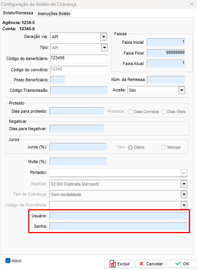Expand the Aceite combo box
Image resolution: width=197 pixels, height=270 pixels.
182,90
